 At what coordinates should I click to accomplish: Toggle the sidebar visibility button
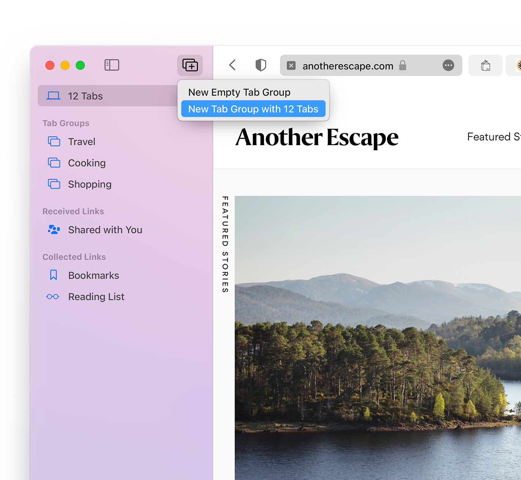tap(112, 65)
